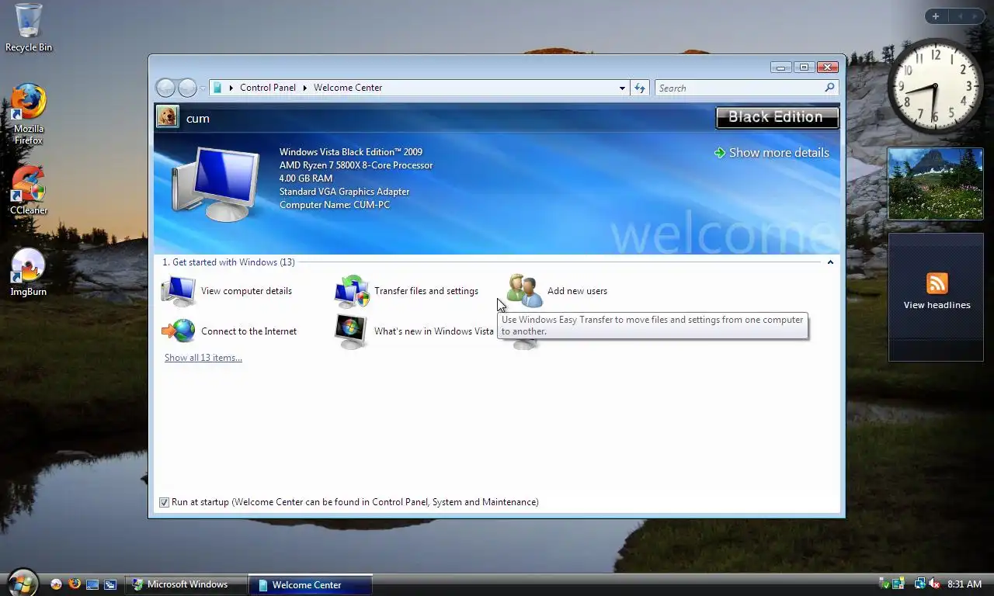Click the Computer Name: CUM-PC text
This screenshot has width=994, height=596.
coord(335,205)
